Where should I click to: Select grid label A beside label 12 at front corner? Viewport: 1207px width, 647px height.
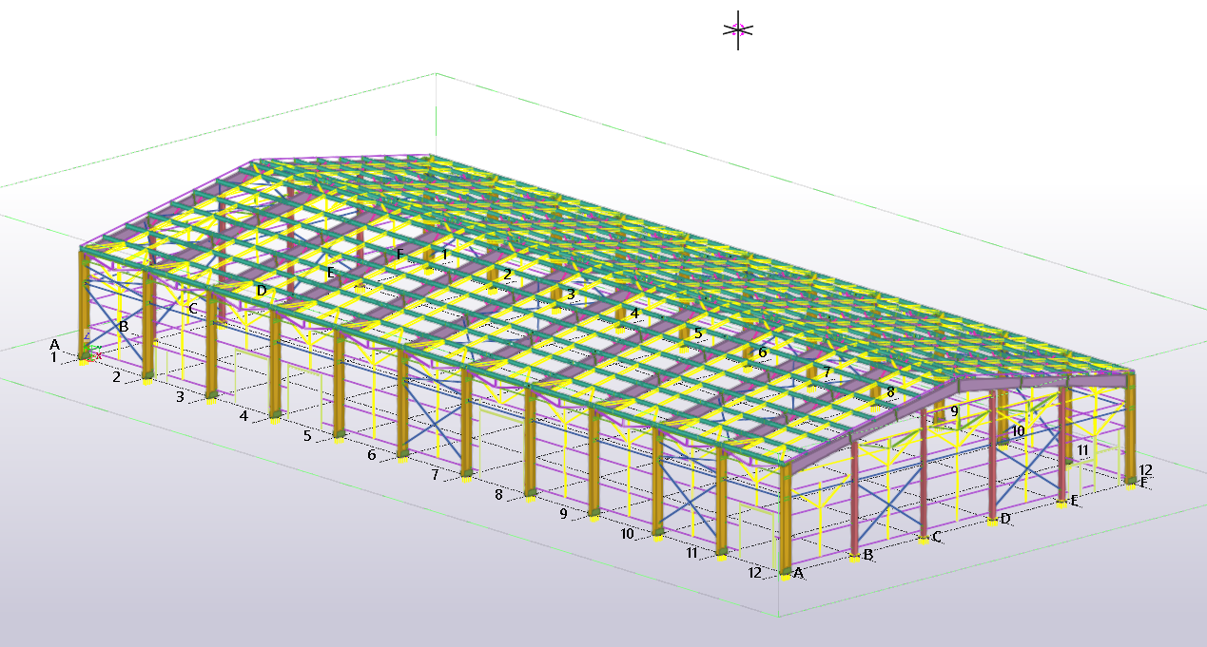[x=798, y=573]
